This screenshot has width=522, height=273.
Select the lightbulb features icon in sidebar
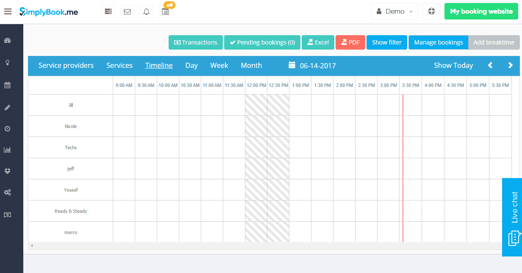point(8,62)
